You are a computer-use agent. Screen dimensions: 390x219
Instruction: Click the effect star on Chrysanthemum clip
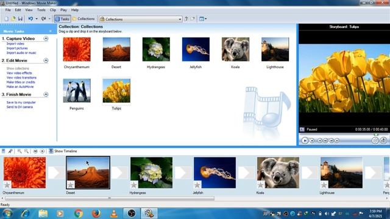click(x=7, y=185)
